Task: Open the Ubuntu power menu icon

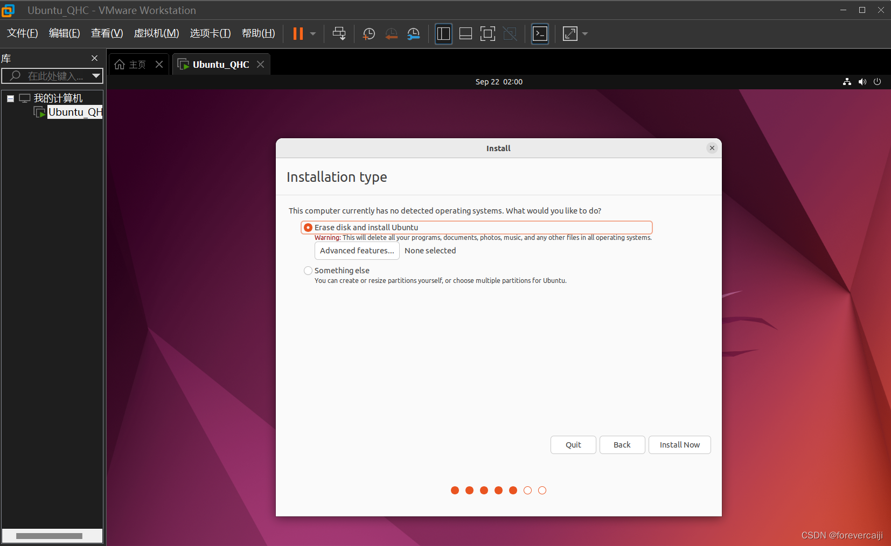Action: [878, 82]
